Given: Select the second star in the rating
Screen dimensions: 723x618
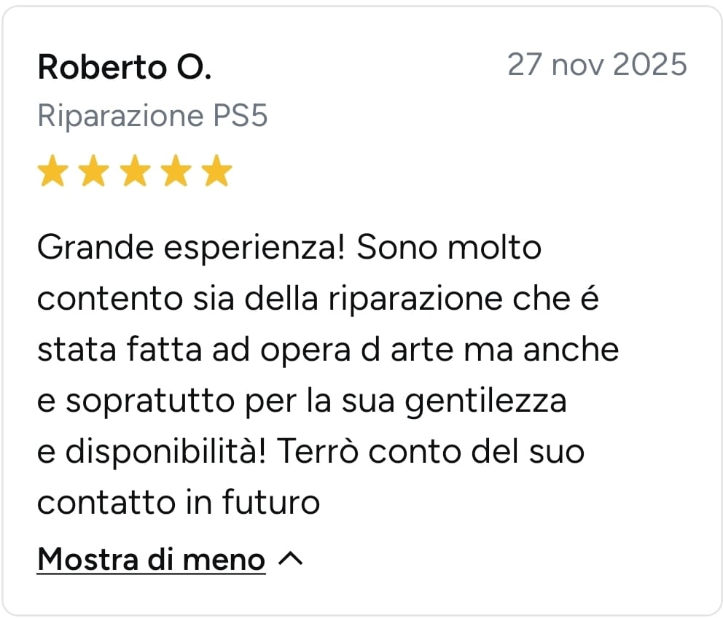Looking at the screenshot, I should pyautogui.click(x=94, y=171).
